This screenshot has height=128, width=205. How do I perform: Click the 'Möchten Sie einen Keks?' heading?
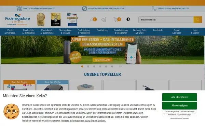coord(25,96)
